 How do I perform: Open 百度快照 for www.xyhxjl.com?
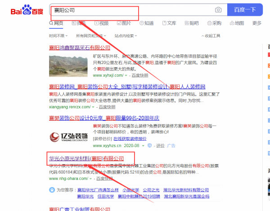point(140,75)
